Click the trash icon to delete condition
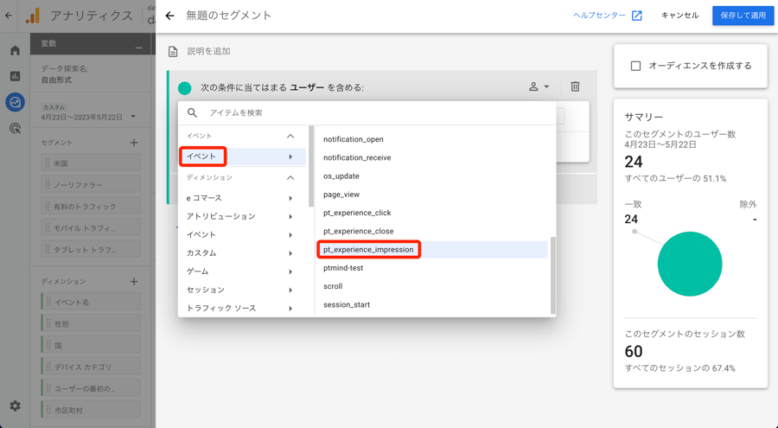This screenshot has height=428, width=778. (x=575, y=86)
